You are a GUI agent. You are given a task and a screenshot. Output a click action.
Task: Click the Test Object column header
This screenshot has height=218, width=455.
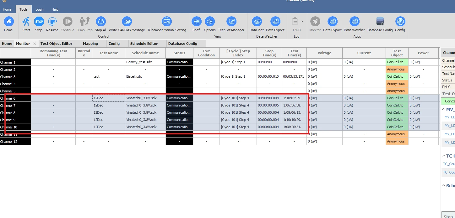coord(397,53)
